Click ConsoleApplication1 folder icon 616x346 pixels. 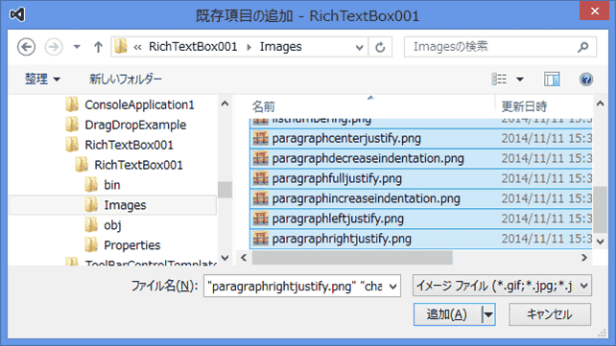72,104
